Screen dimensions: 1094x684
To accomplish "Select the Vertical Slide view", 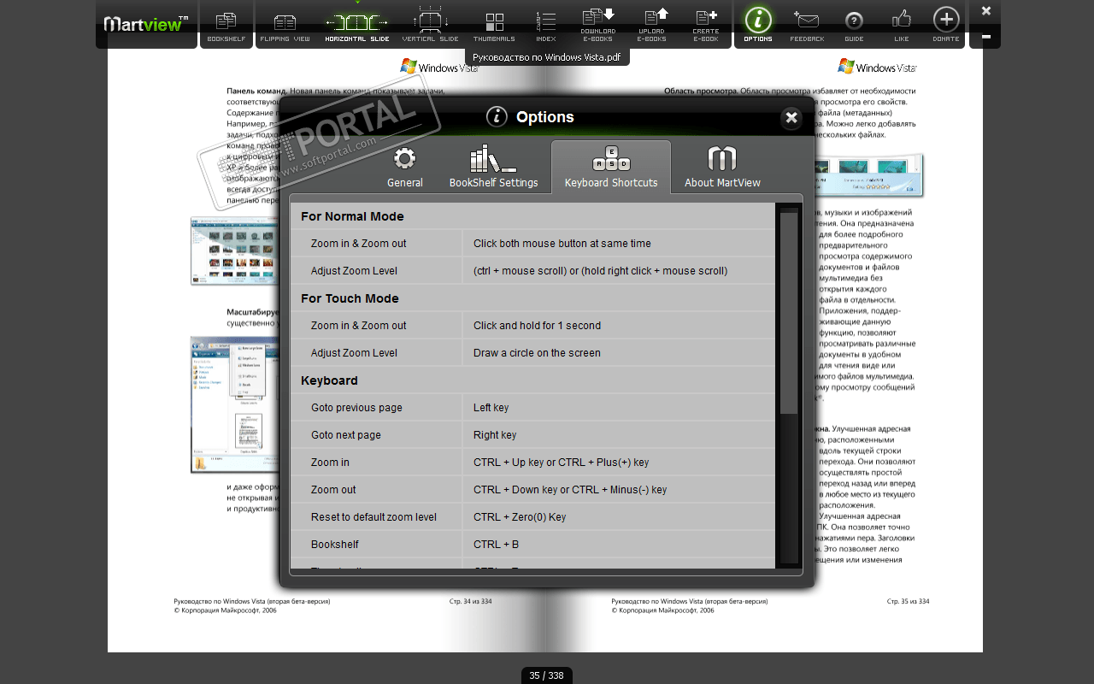I will [430, 25].
